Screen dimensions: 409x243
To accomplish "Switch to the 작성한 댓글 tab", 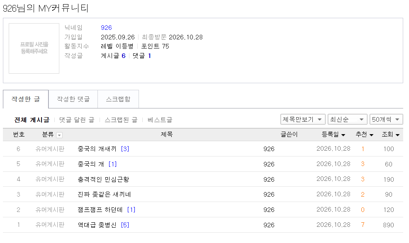I will (73, 99).
